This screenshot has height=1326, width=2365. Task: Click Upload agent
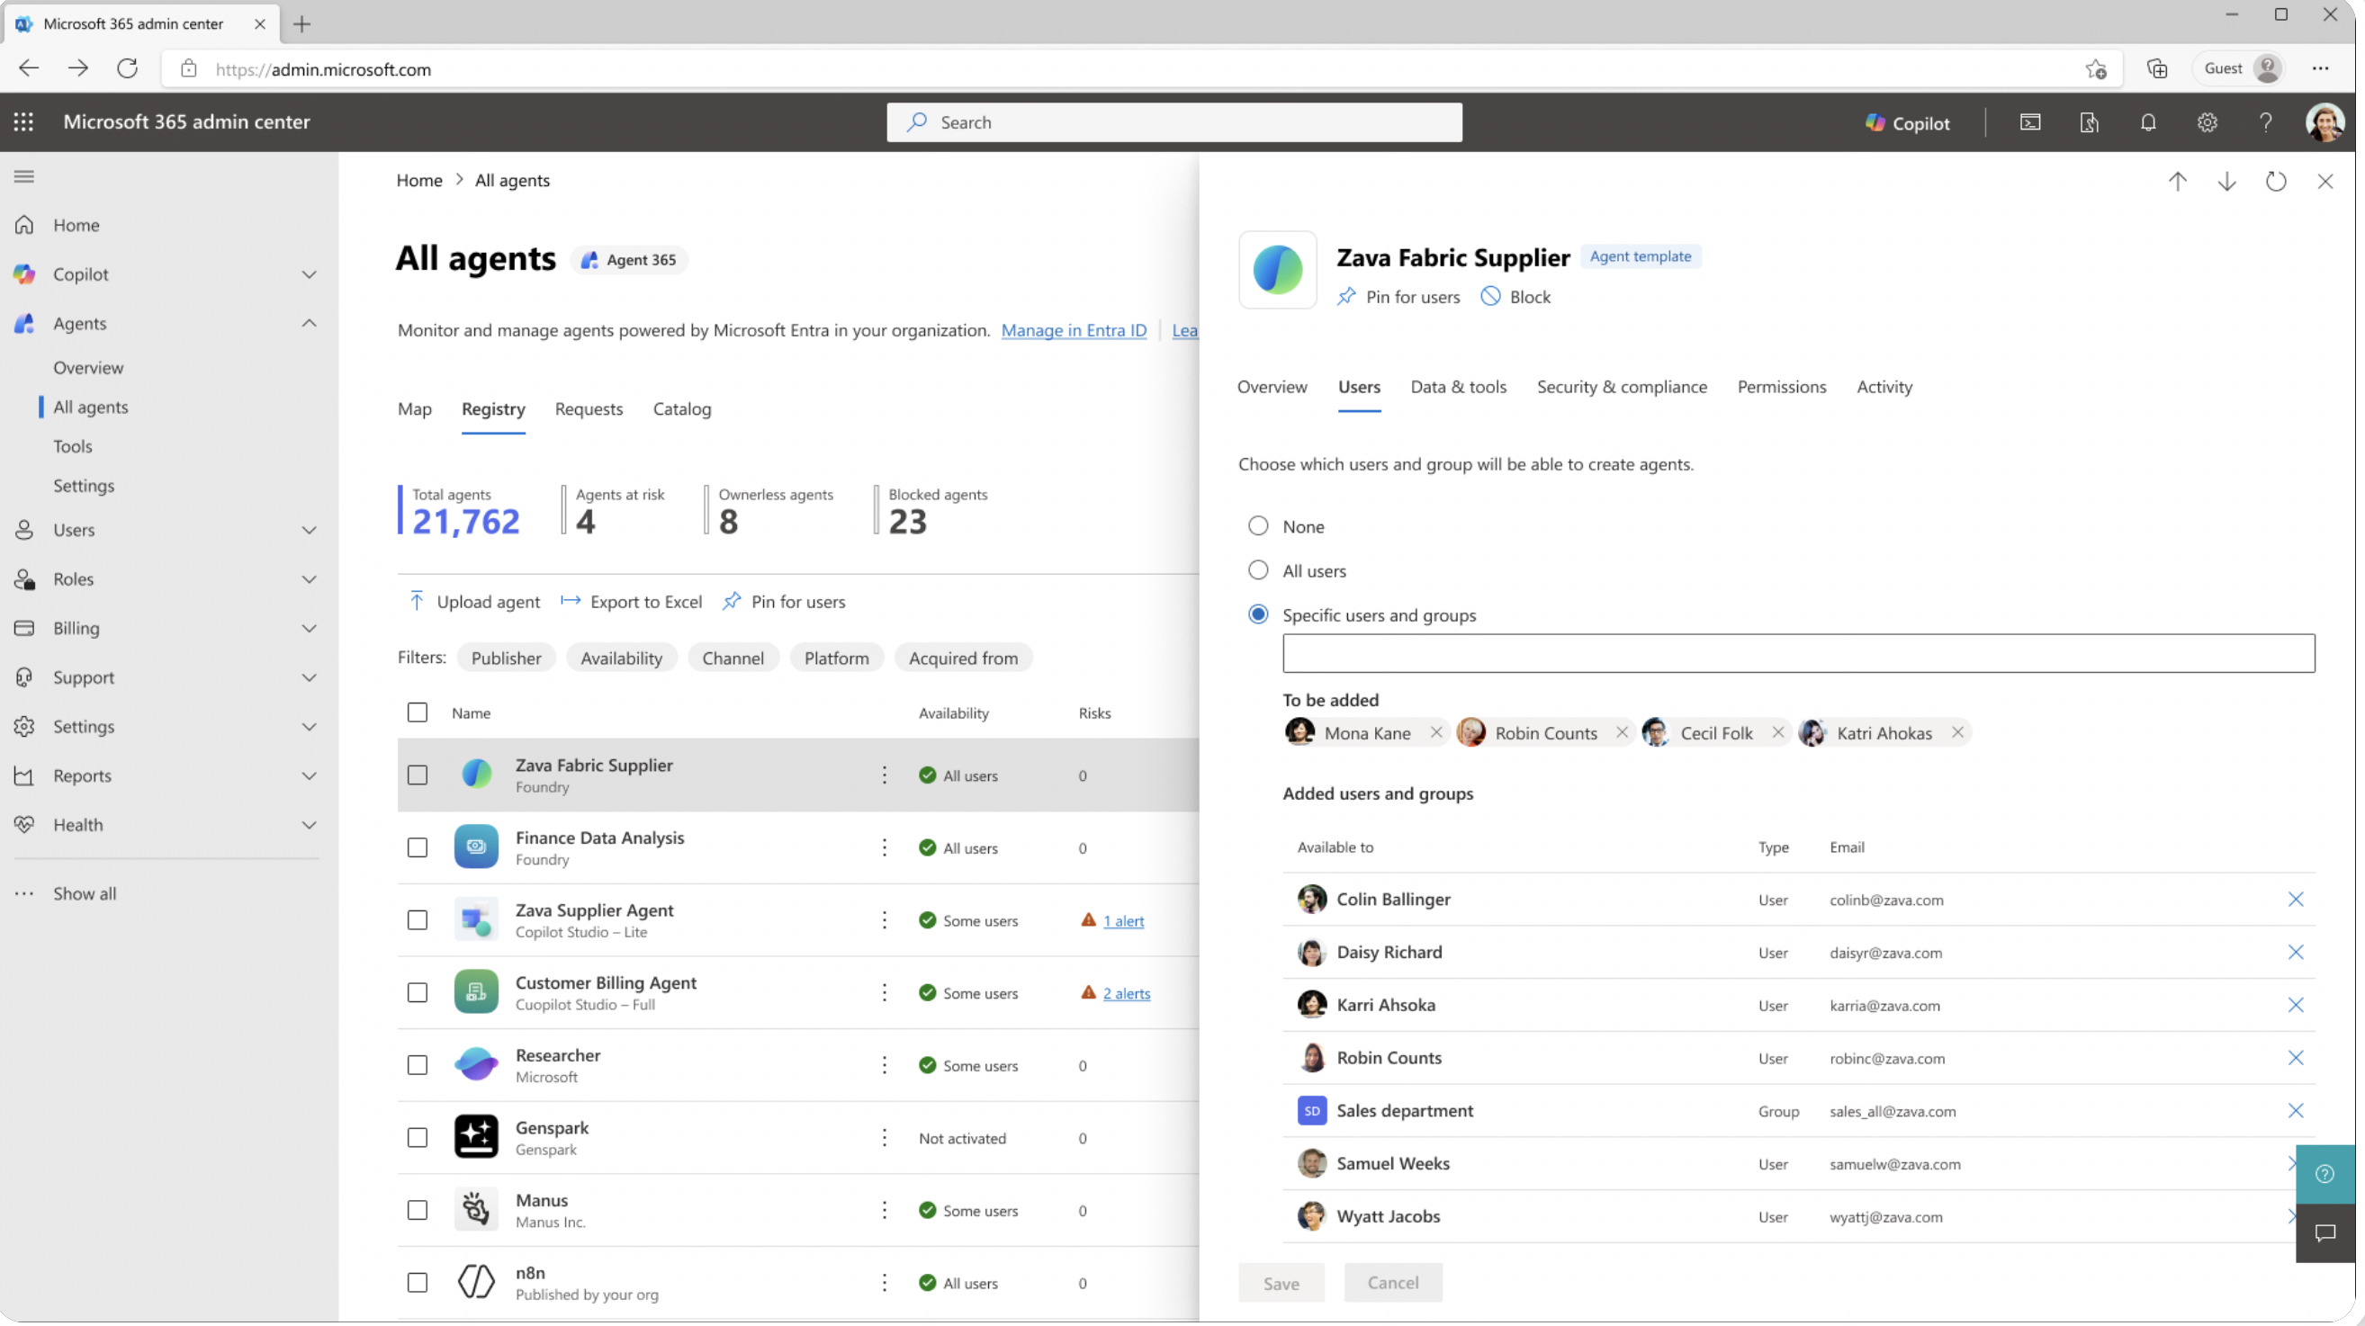click(x=473, y=602)
